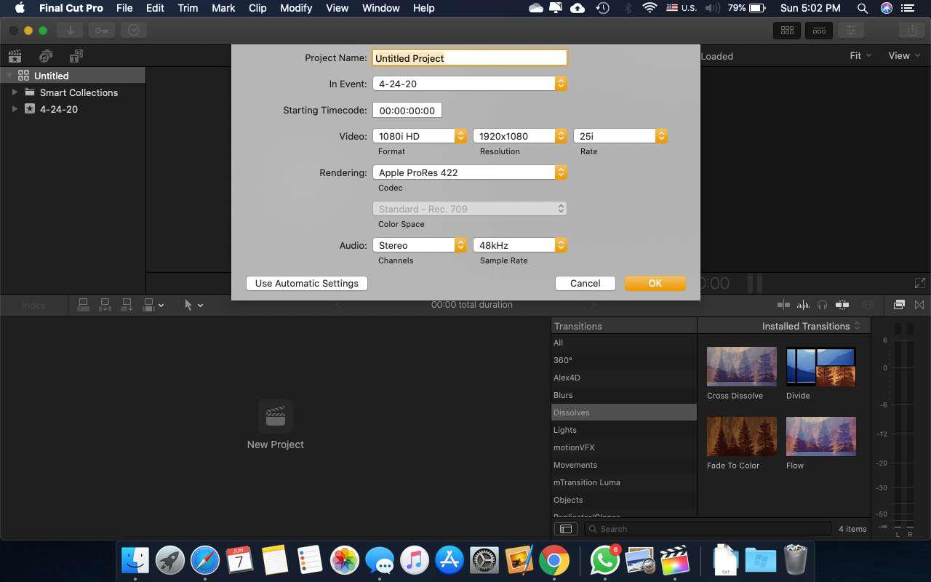Open the Installed Transitions popup menu

tap(811, 326)
